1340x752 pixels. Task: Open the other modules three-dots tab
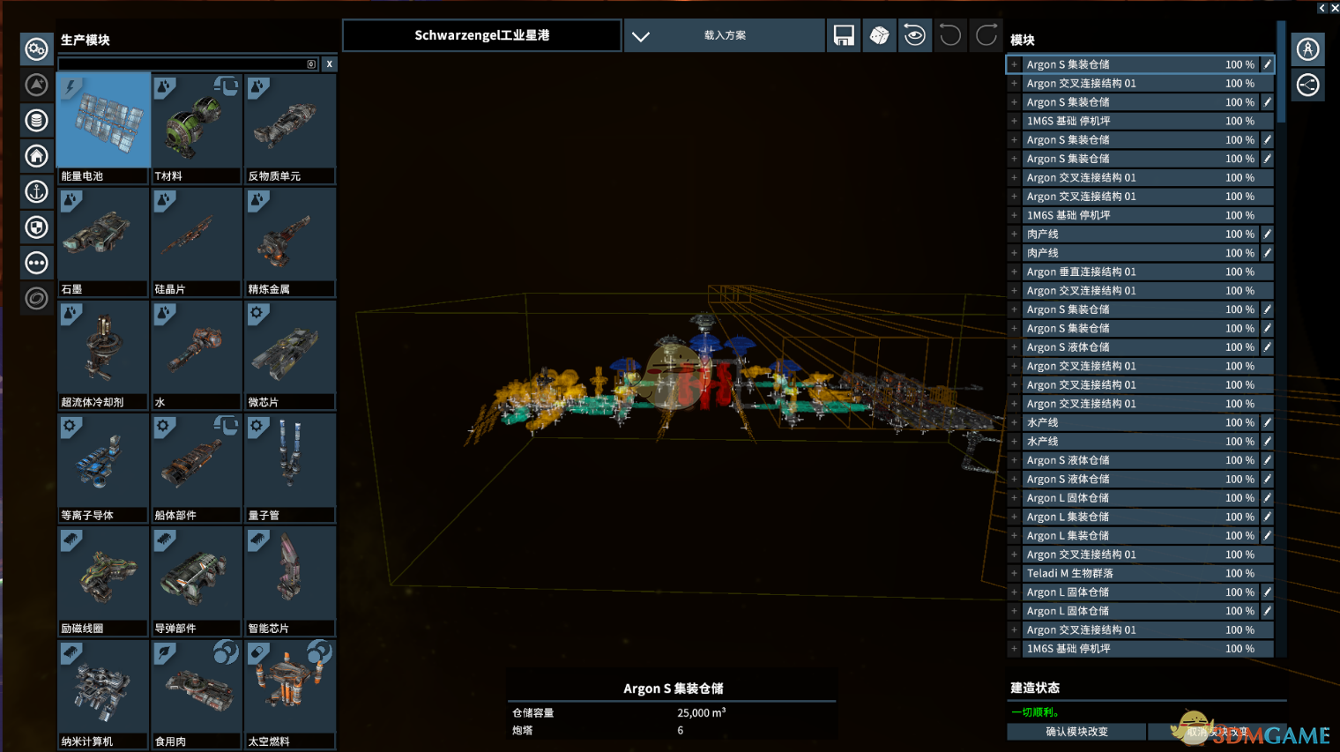[36, 263]
